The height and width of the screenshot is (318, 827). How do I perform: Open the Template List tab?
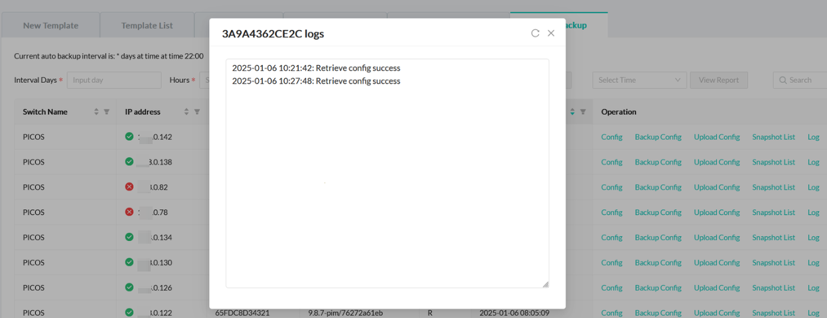[x=147, y=25]
